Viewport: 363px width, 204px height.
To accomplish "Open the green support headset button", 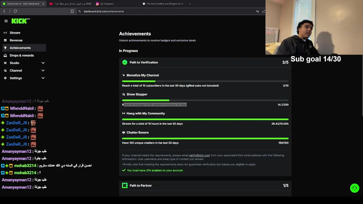I will tap(354, 188).
